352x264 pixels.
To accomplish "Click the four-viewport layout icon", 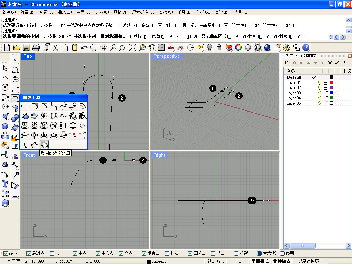I will click(x=161, y=47).
